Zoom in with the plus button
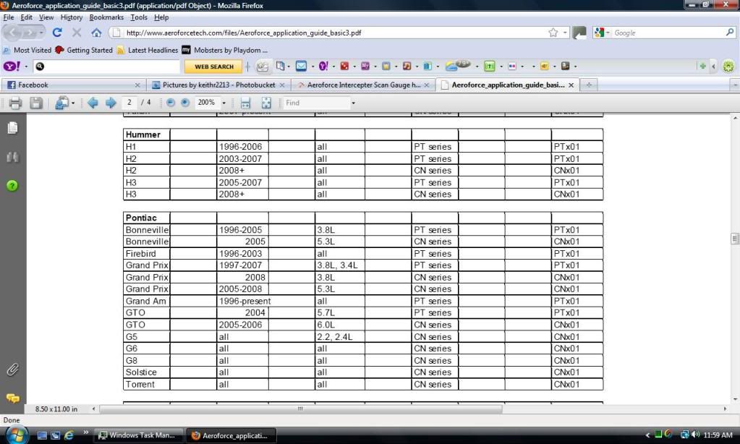This screenshot has width=740, height=444. 185,103
